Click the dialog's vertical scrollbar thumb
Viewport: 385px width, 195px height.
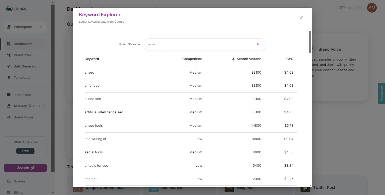click(310, 42)
